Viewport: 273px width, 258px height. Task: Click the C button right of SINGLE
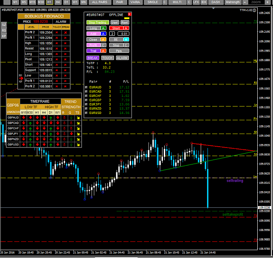(x=165, y=2)
